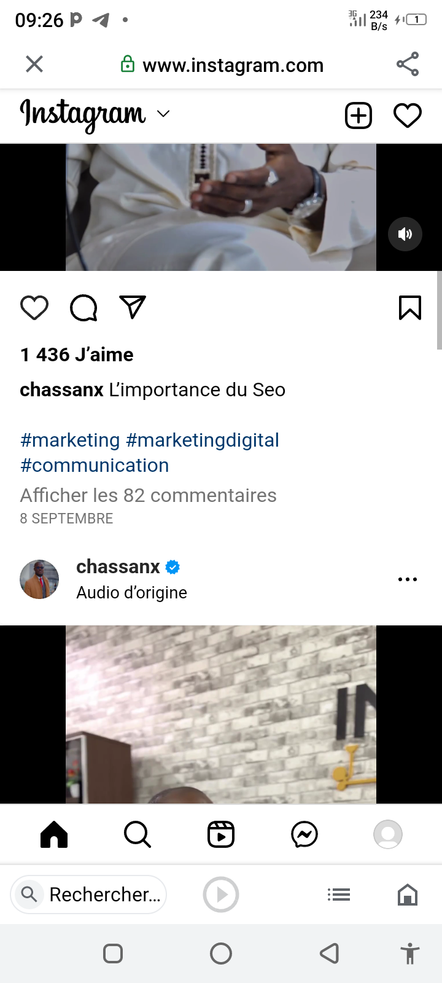Screen dimensions: 442x983
Task: Open comments via speech bubble icon
Action: tap(83, 308)
